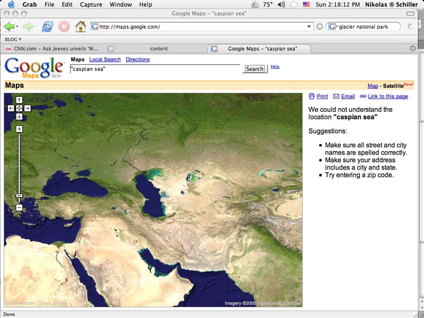Screen dimensions: 424x318
Task: Pan the map left with the left arrow
Action: [x=11, y=109]
